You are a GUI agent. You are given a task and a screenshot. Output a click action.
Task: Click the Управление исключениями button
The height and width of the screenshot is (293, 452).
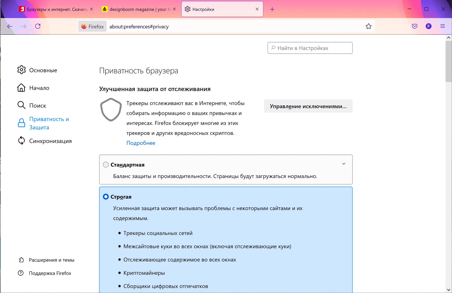click(x=308, y=106)
